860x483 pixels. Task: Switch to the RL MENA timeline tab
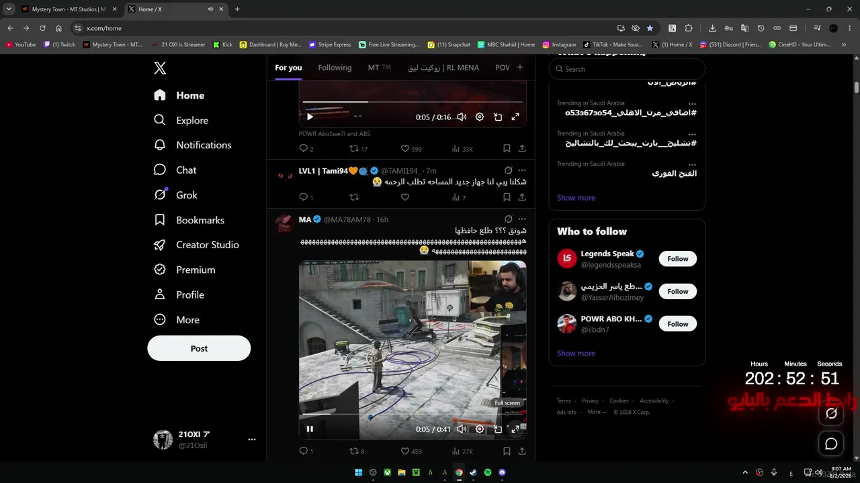[443, 68]
